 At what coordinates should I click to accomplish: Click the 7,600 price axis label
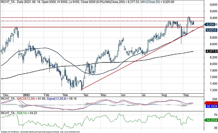point(214,77)
